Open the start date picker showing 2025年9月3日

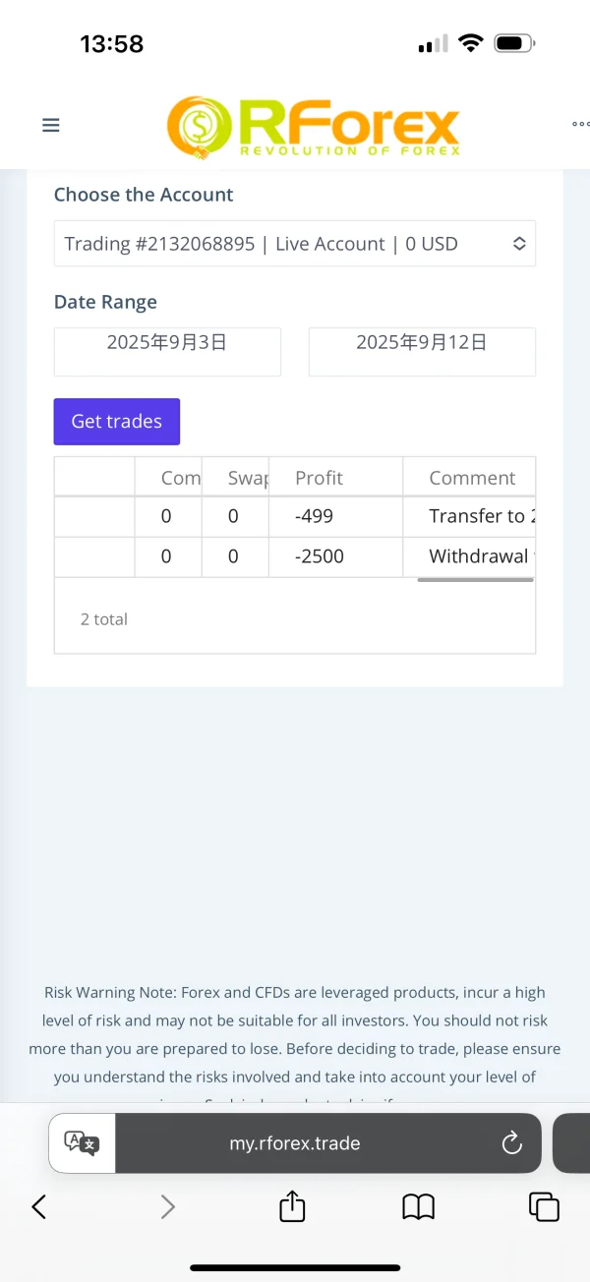pyautogui.click(x=167, y=351)
